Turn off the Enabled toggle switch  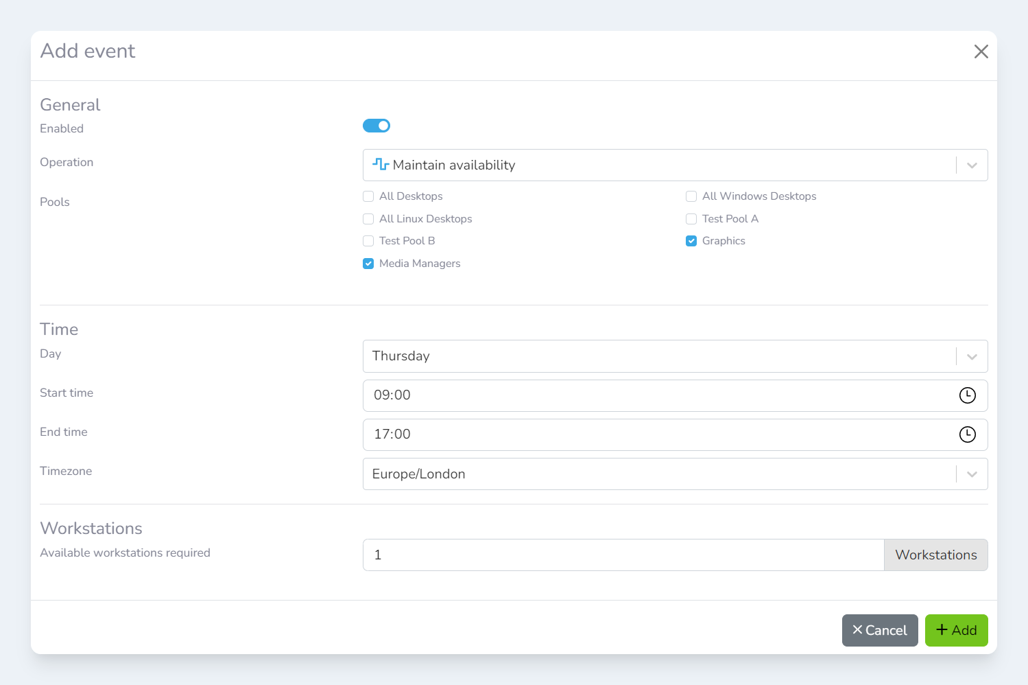(x=376, y=126)
